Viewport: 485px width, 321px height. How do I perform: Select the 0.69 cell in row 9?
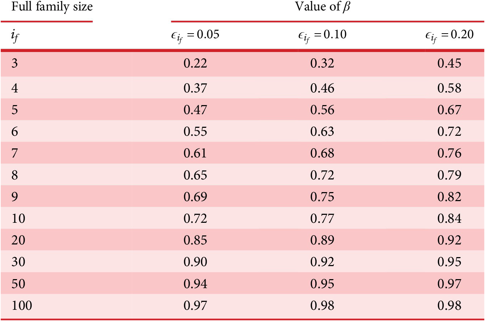click(x=195, y=197)
